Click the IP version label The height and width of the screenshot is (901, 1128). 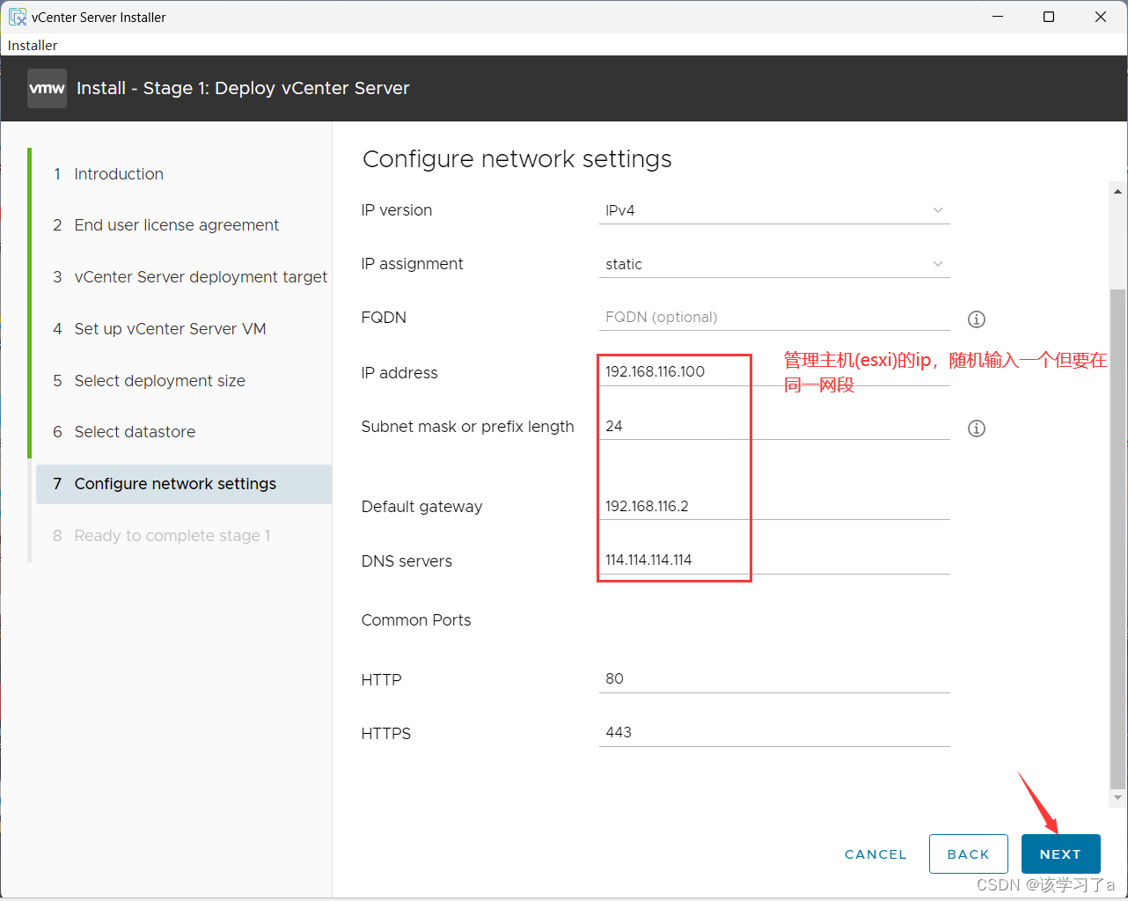[x=397, y=210]
